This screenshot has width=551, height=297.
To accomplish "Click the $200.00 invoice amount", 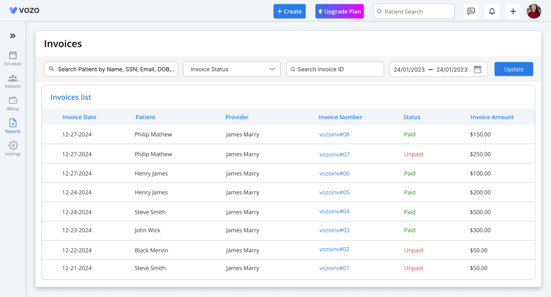I will pos(481,192).
